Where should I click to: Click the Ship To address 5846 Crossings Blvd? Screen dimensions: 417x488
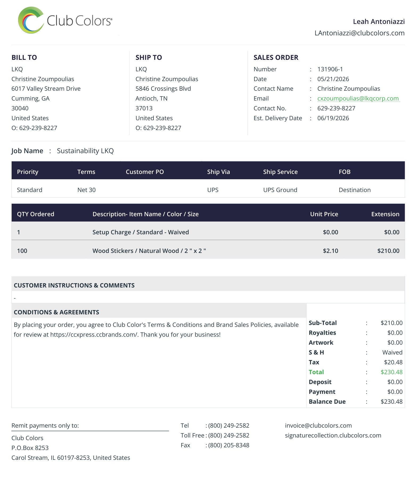163,89
